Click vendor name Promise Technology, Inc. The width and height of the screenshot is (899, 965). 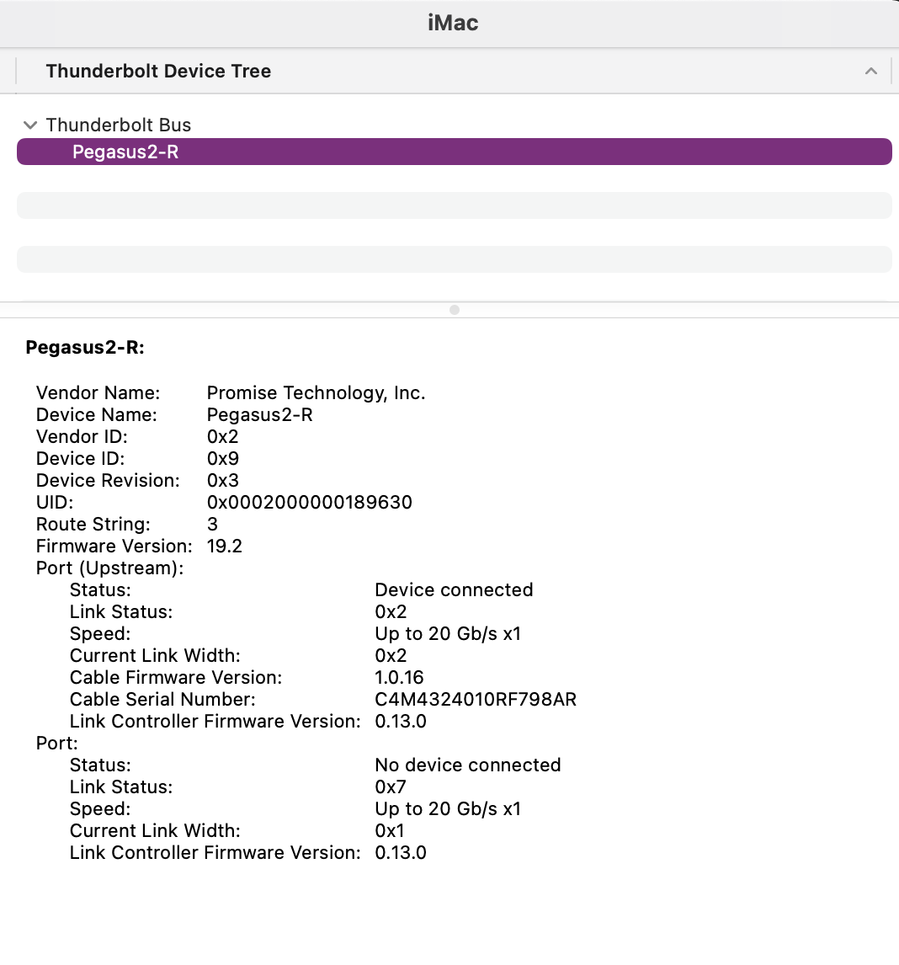(317, 392)
